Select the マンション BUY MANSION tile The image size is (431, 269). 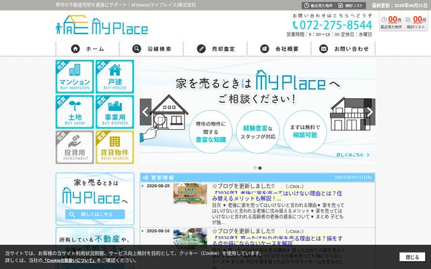[75, 77]
